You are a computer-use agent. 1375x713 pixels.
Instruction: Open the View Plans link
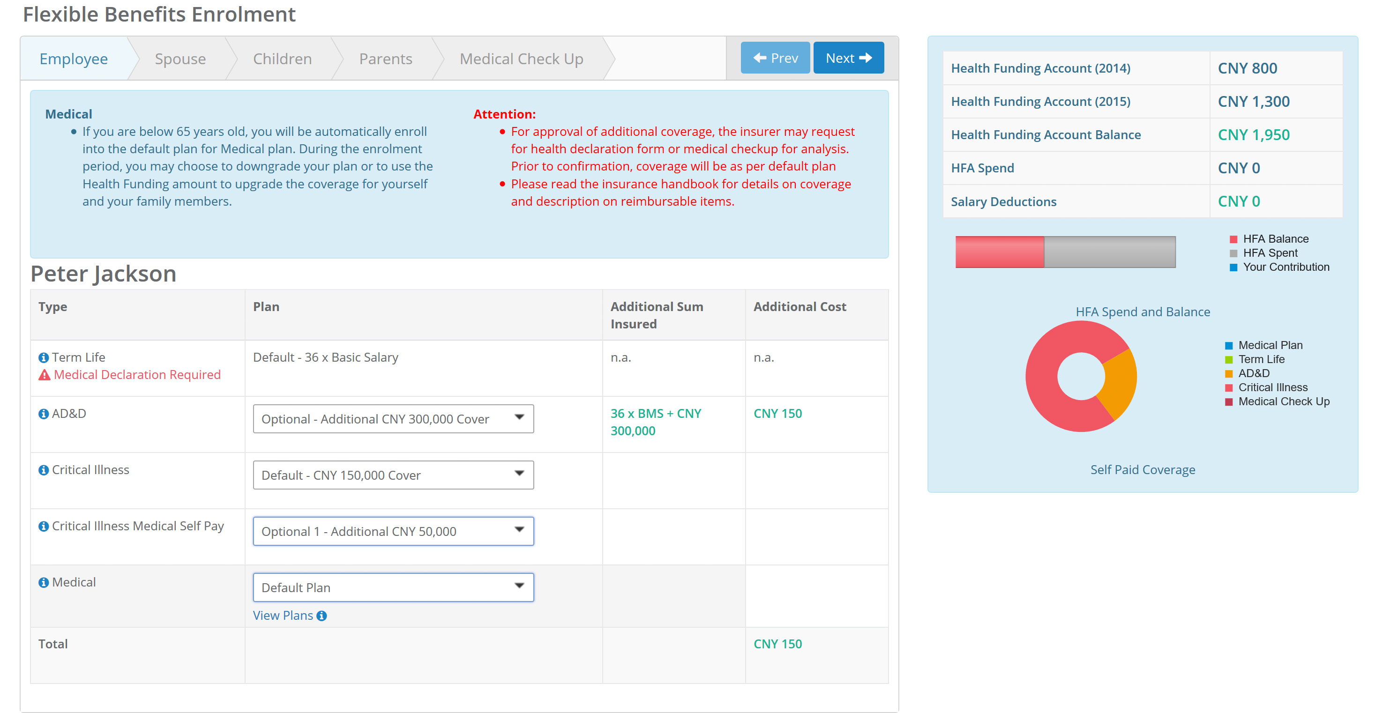tap(283, 616)
